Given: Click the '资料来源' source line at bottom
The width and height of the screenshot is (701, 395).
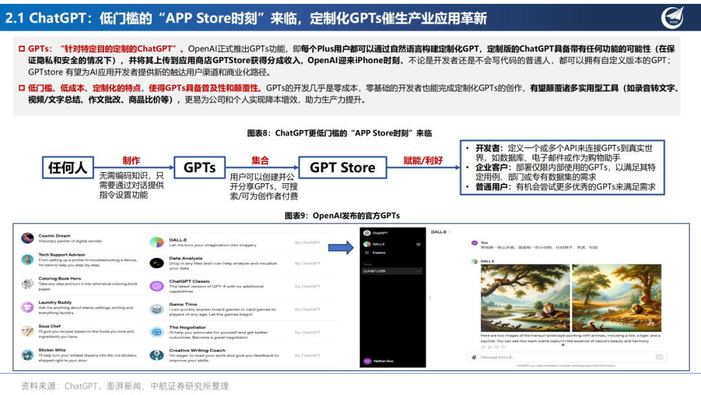Looking at the screenshot, I should point(125,386).
